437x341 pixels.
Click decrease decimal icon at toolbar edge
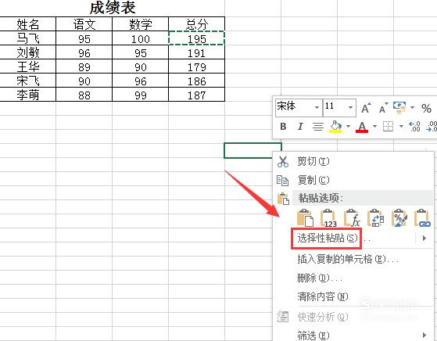coord(432,127)
